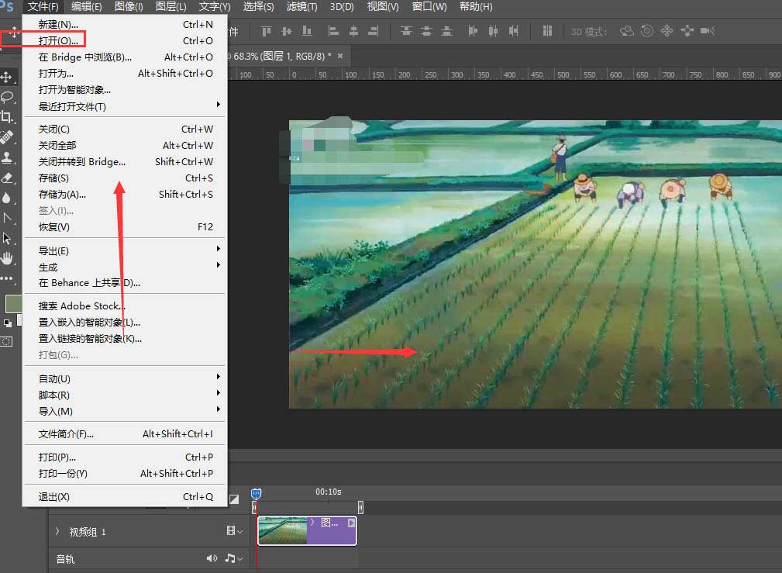
Task: Select the Path Selection arrow tool
Action: coord(6,238)
